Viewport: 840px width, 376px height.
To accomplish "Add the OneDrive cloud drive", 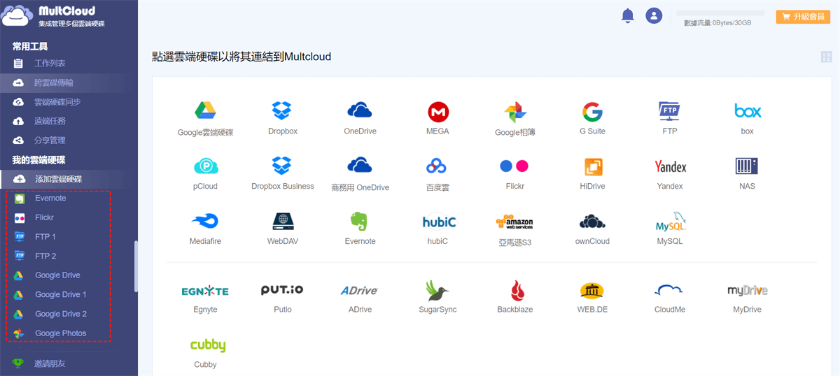I will pyautogui.click(x=360, y=110).
